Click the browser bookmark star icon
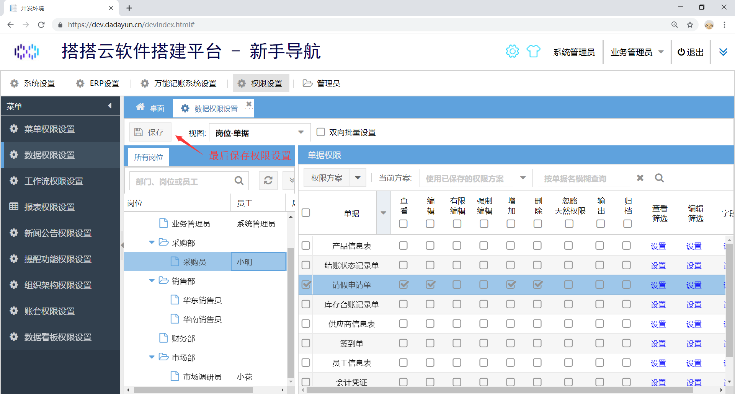 click(690, 25)
